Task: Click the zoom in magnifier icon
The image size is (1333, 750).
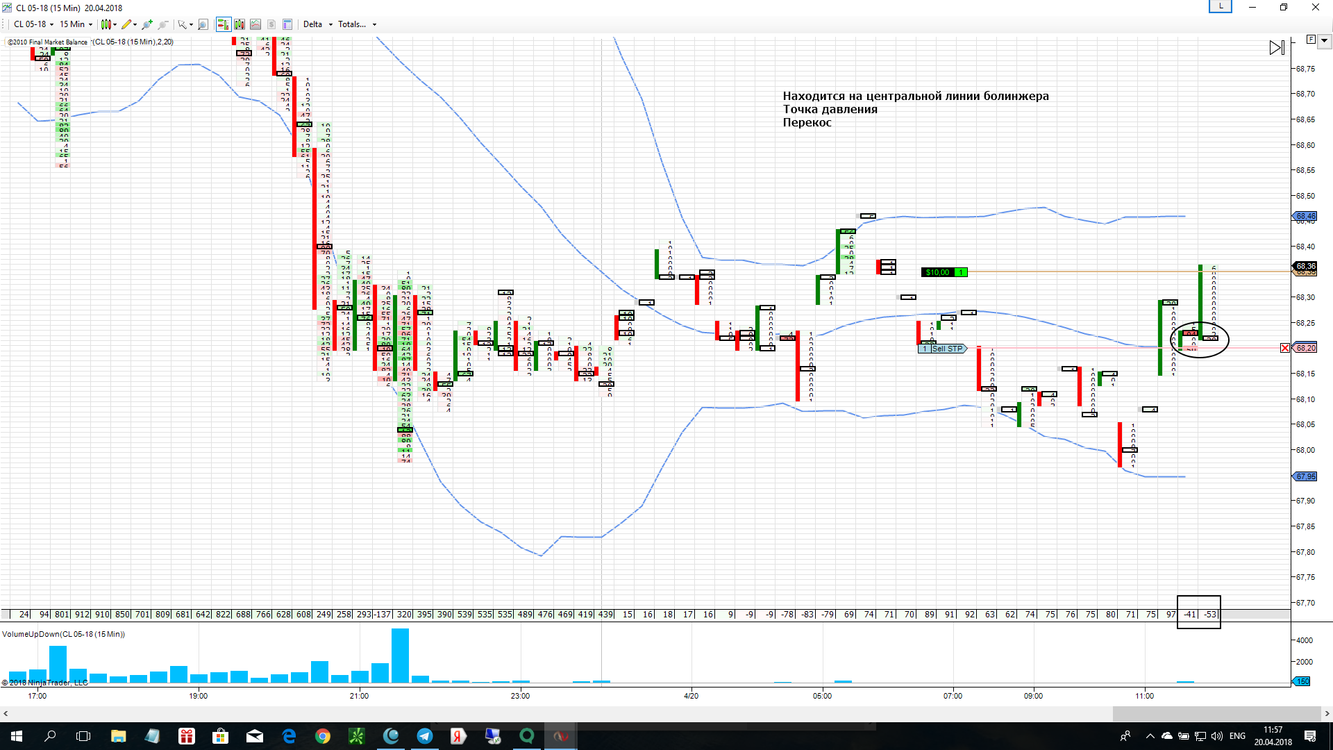Action: tap(146, 24)
